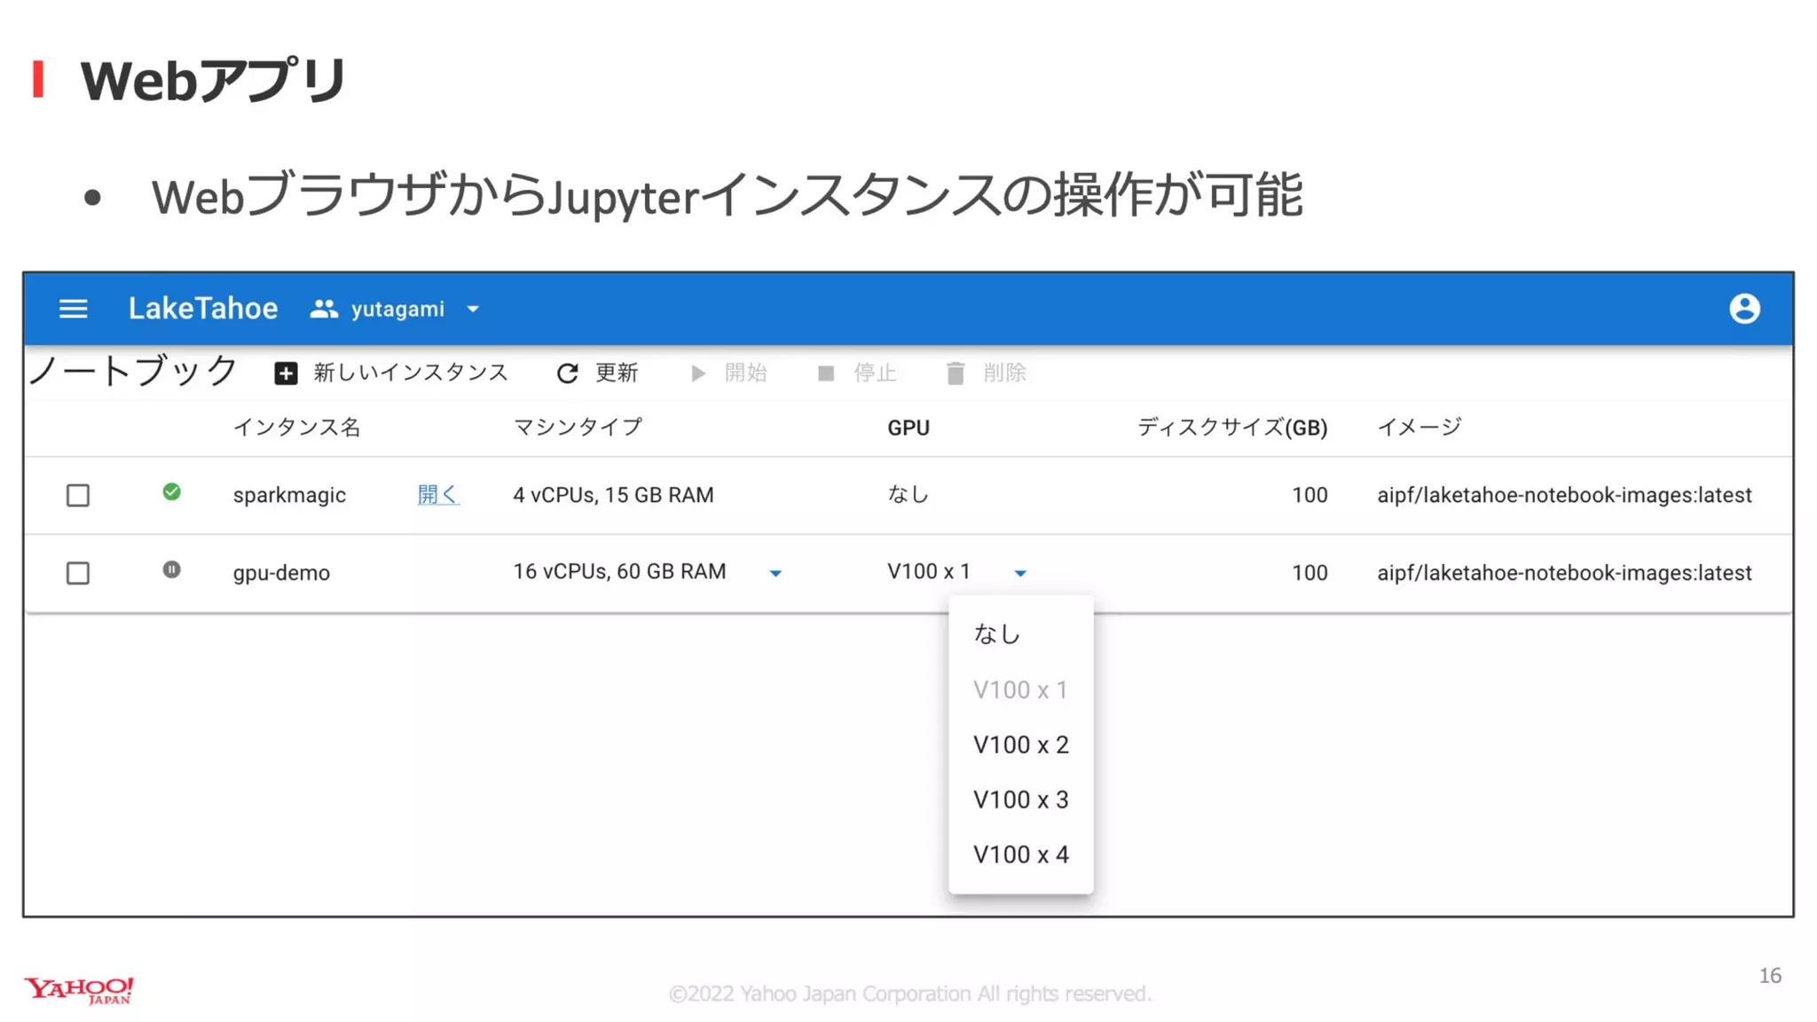Click the plus icon for new instance

click(x=286, y=373)
